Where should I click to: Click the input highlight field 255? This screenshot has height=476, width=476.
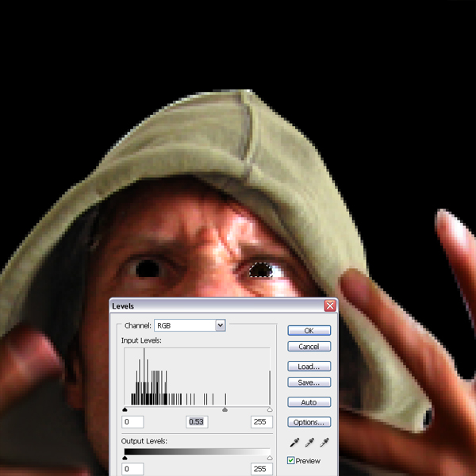pos(262,422)
